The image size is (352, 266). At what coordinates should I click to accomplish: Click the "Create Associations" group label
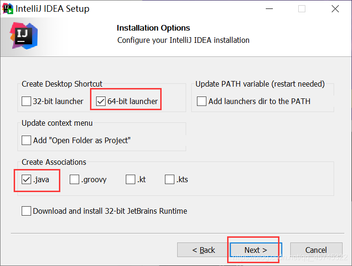[54, 162]
